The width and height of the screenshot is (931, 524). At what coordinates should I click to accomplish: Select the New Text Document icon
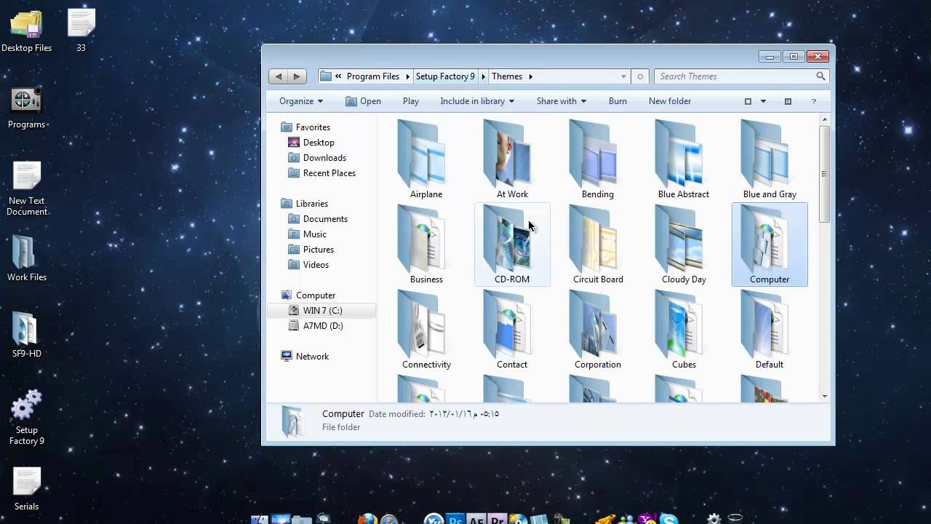pos(27,188)
